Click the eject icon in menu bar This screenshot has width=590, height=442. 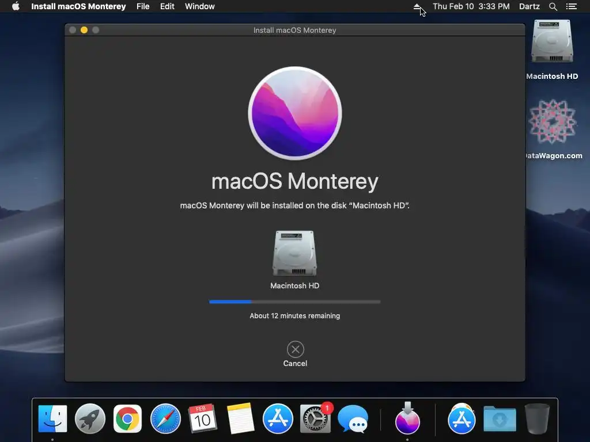point(417,6)
